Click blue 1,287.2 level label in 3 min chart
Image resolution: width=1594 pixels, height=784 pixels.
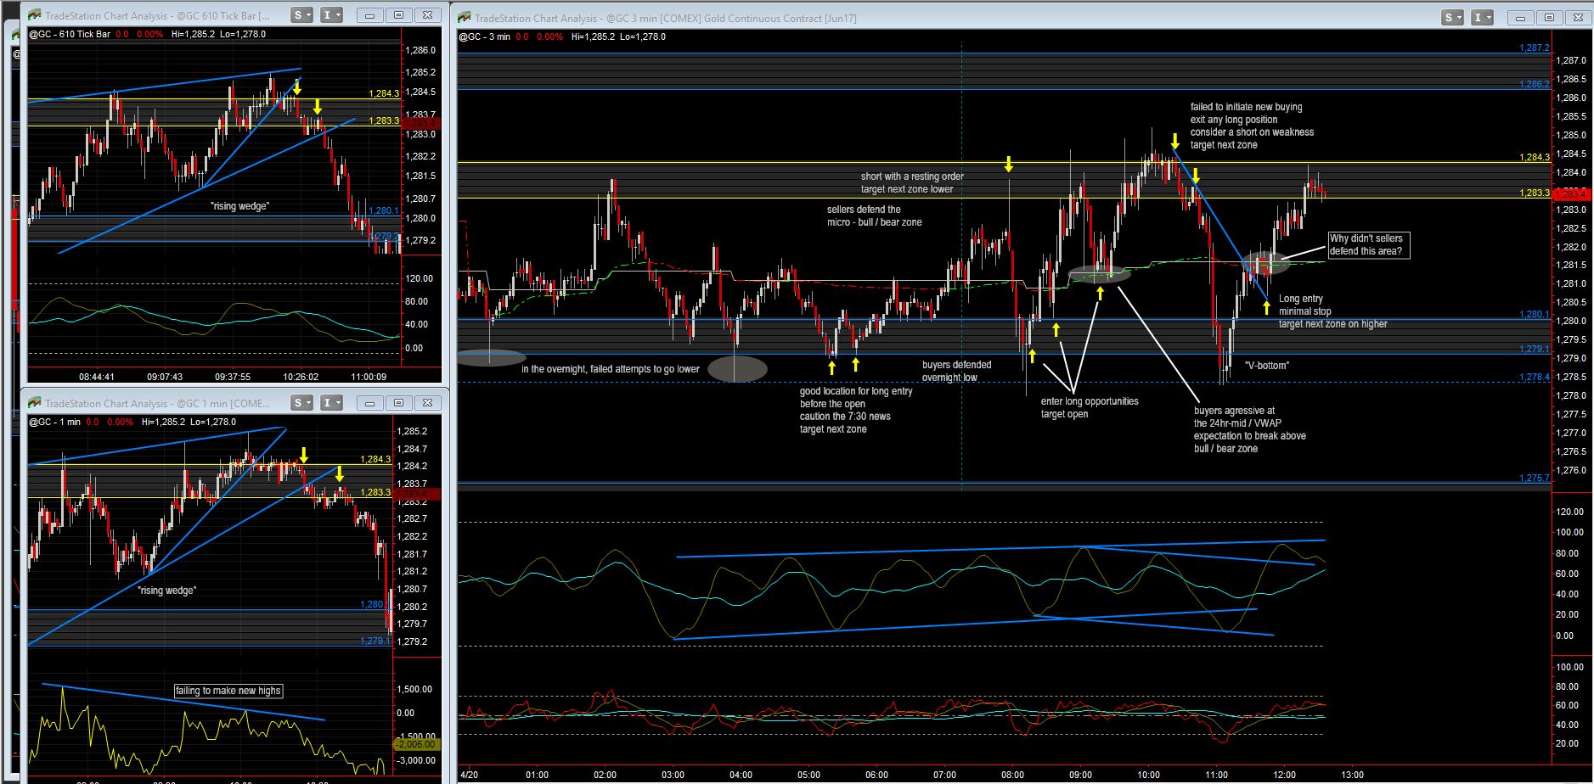[x=1535, y=48]
